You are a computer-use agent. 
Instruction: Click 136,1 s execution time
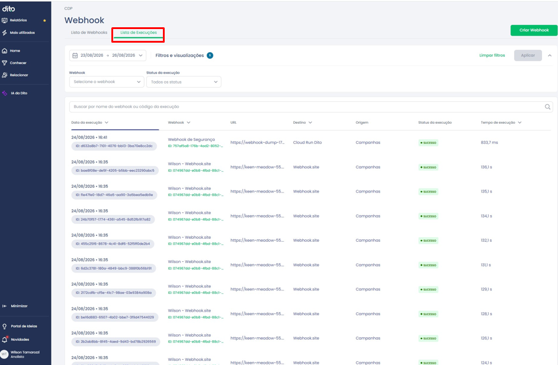pos(486,167)
